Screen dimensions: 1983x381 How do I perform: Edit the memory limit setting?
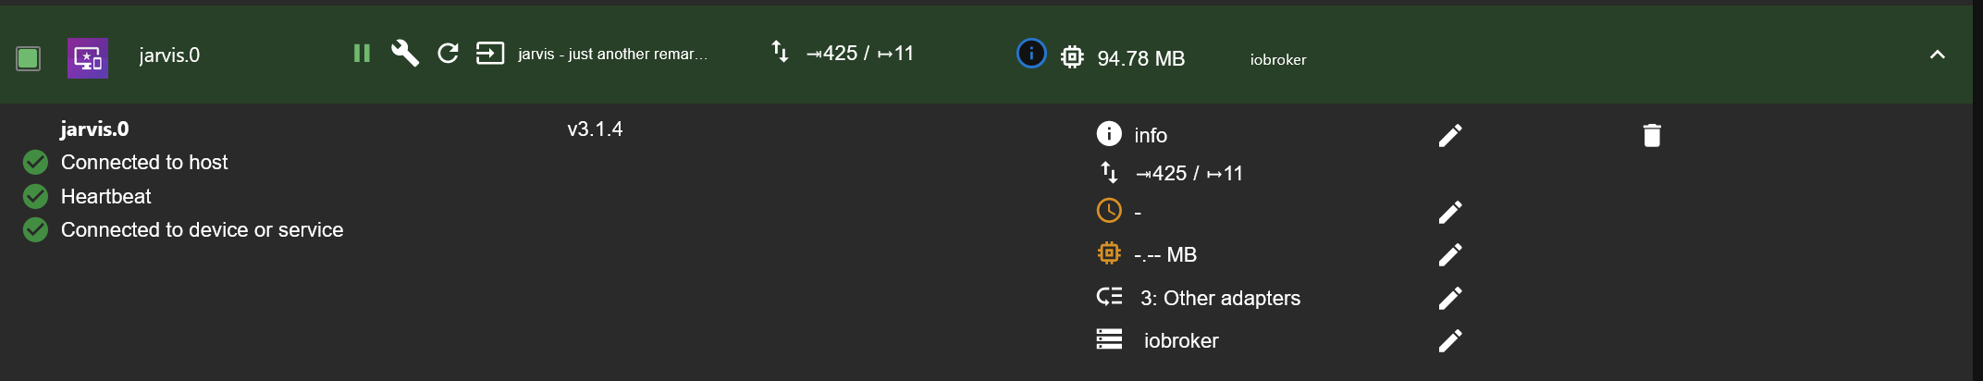pyautogui.click(x=1450, y=255)
